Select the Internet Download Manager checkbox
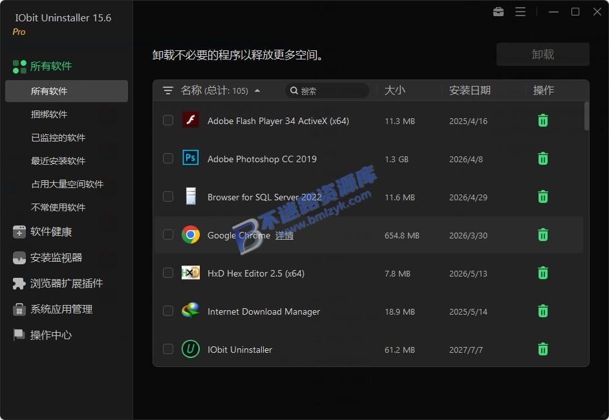This screenshot has width=609, height=420. click(168, 311)
